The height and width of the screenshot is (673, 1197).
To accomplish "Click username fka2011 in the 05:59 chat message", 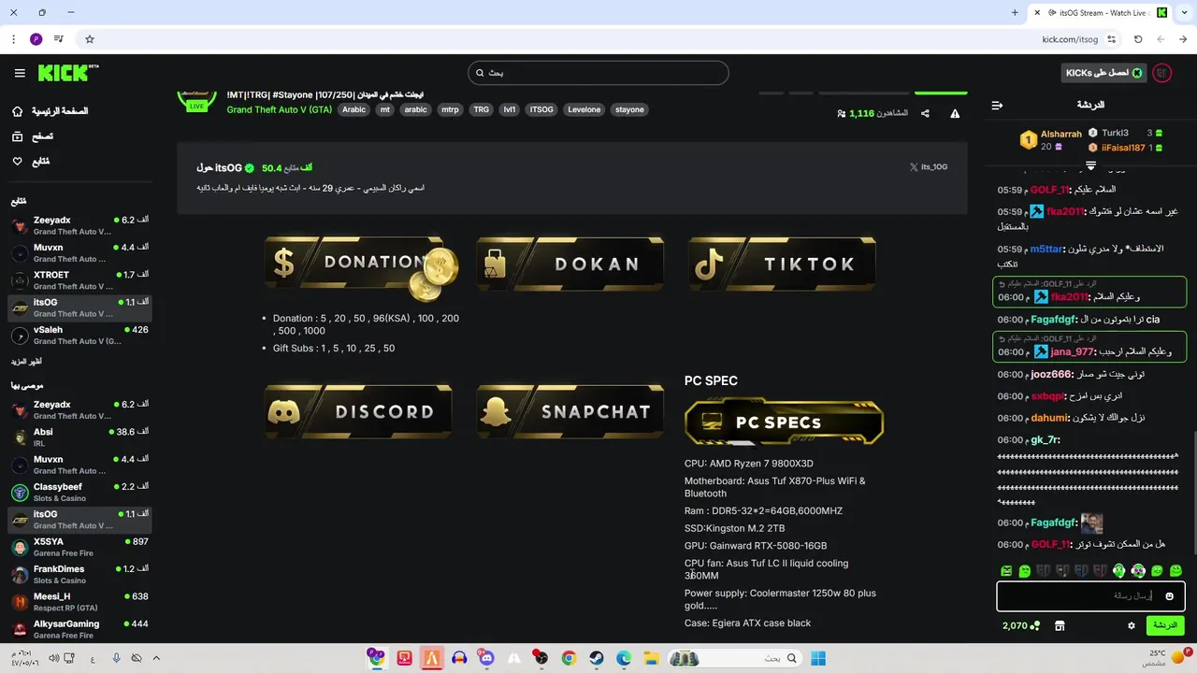I will click(1067, 211).
